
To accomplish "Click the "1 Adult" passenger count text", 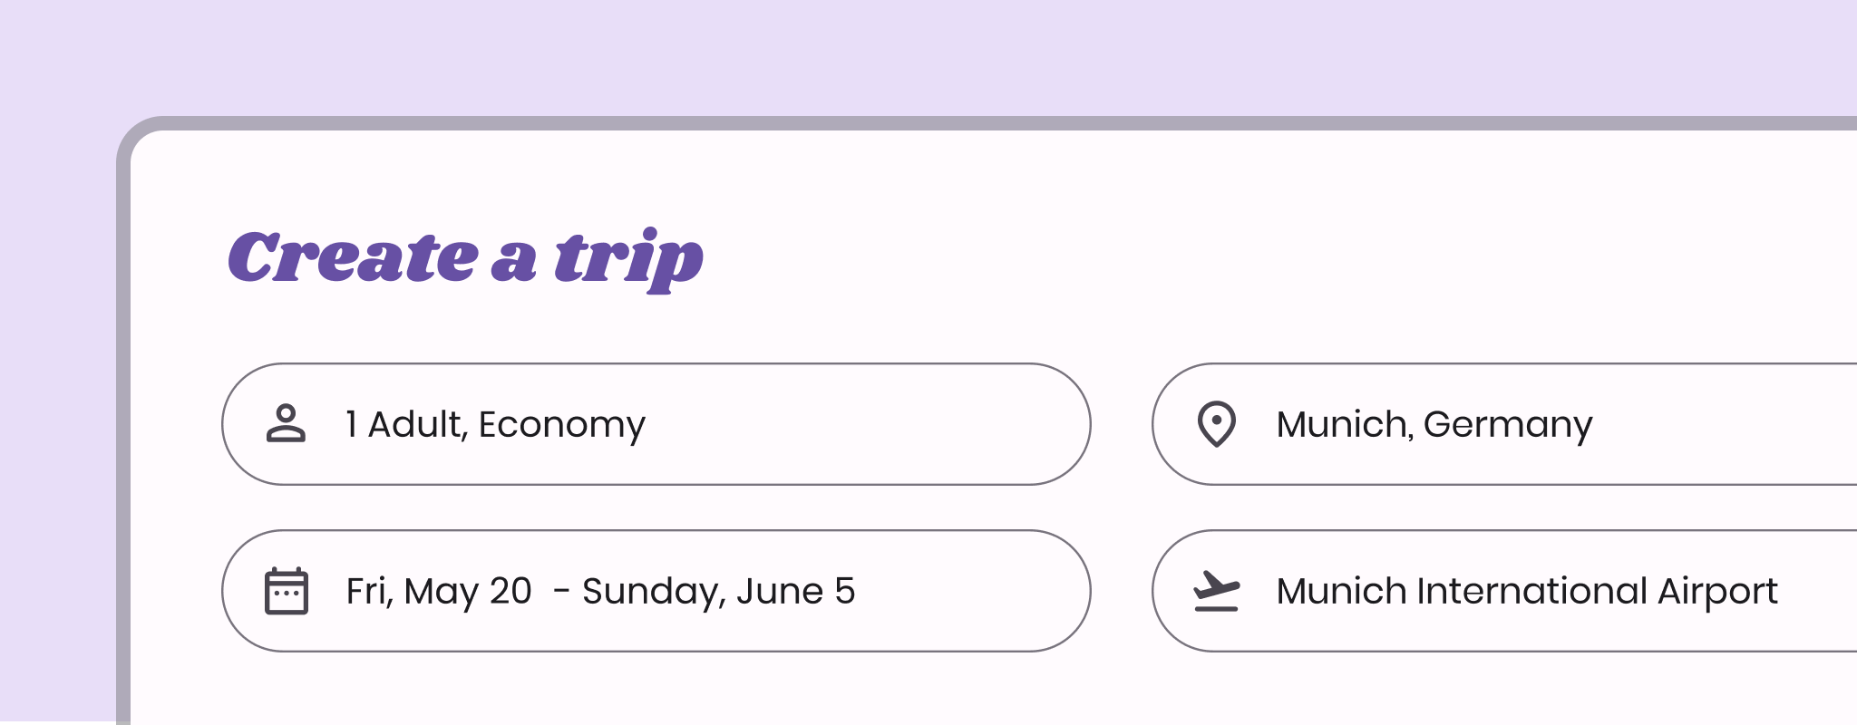I will click(x=404, y=424).
